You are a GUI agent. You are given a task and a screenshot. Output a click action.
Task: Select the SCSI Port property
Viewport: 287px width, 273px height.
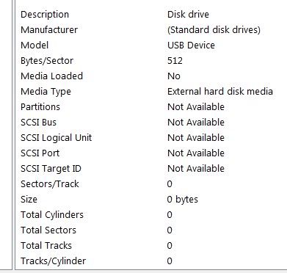coord(40,153)
